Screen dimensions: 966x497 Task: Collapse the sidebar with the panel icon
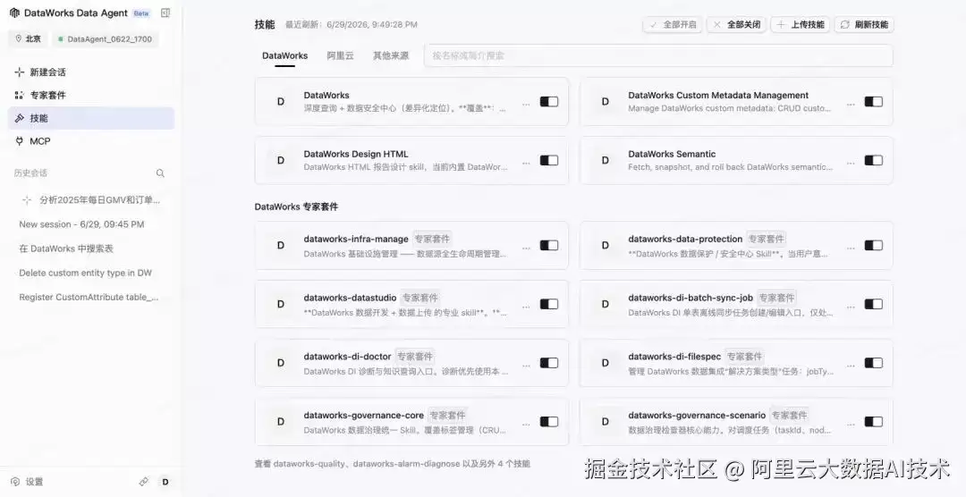[165, 13]
